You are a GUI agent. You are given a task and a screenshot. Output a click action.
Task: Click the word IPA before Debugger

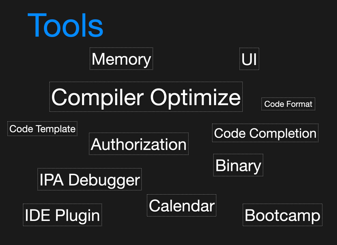[x=51, y=180]
